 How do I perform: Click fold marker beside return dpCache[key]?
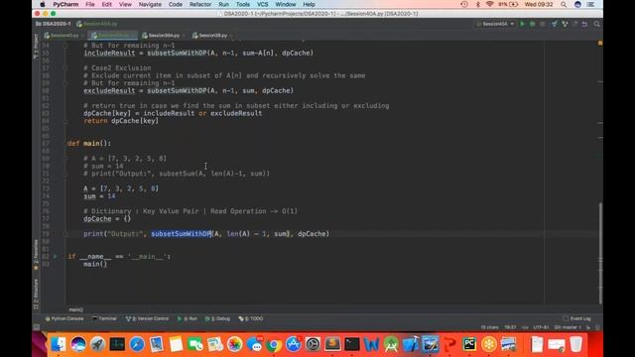[64, 121]
